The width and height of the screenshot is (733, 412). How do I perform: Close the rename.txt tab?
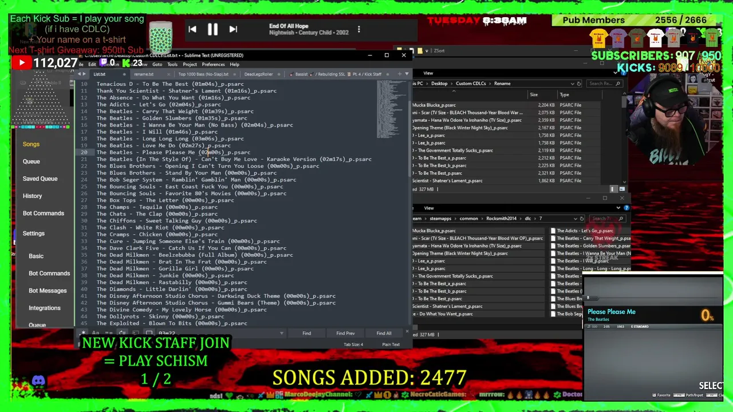pyautogui.click(x=169, y=74)
